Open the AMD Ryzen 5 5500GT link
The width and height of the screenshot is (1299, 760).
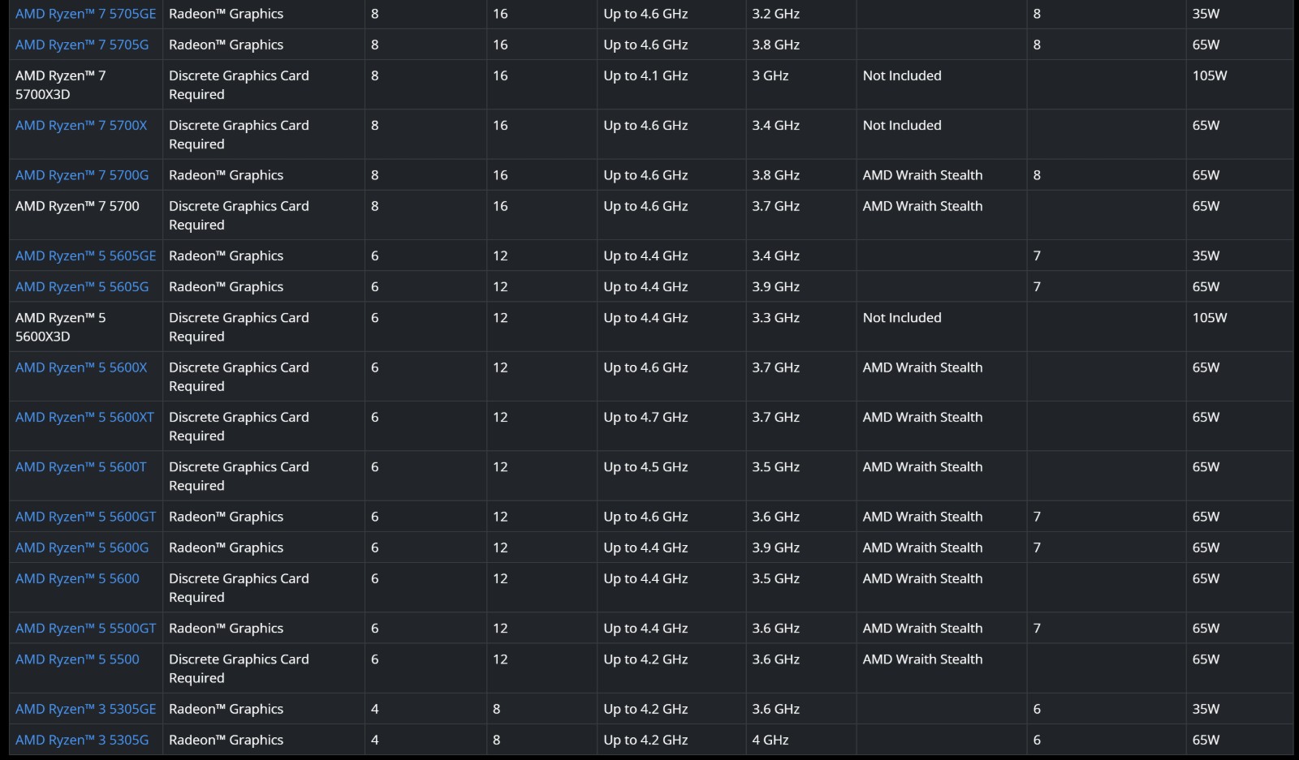(85, 629)
